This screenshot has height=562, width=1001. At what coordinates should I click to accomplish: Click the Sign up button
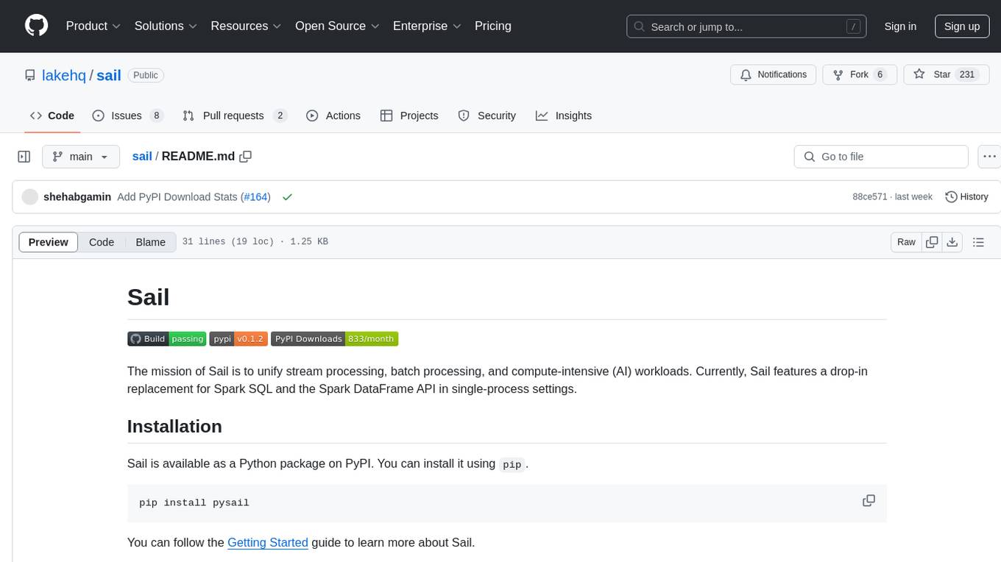[962, 26]
